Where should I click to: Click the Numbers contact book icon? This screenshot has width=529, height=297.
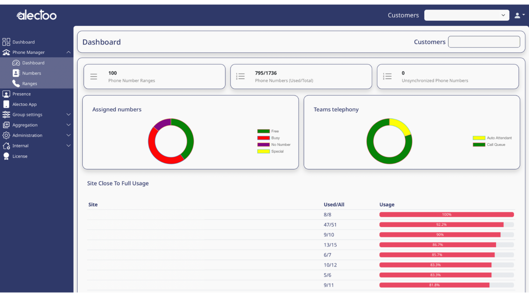tap(16, 73)
